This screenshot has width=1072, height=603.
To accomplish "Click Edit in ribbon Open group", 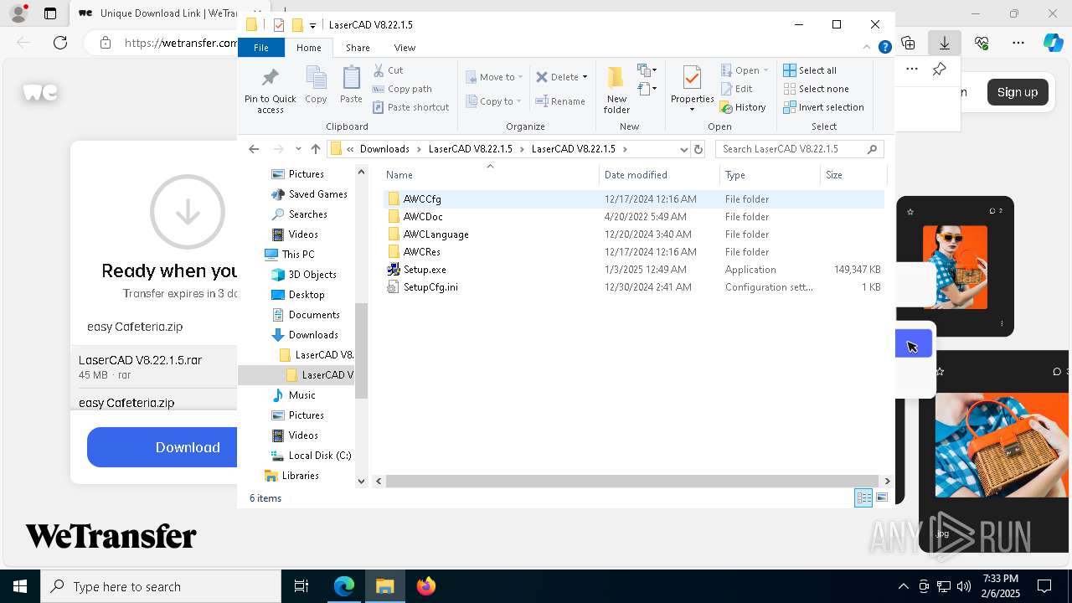I will (736, 89).
